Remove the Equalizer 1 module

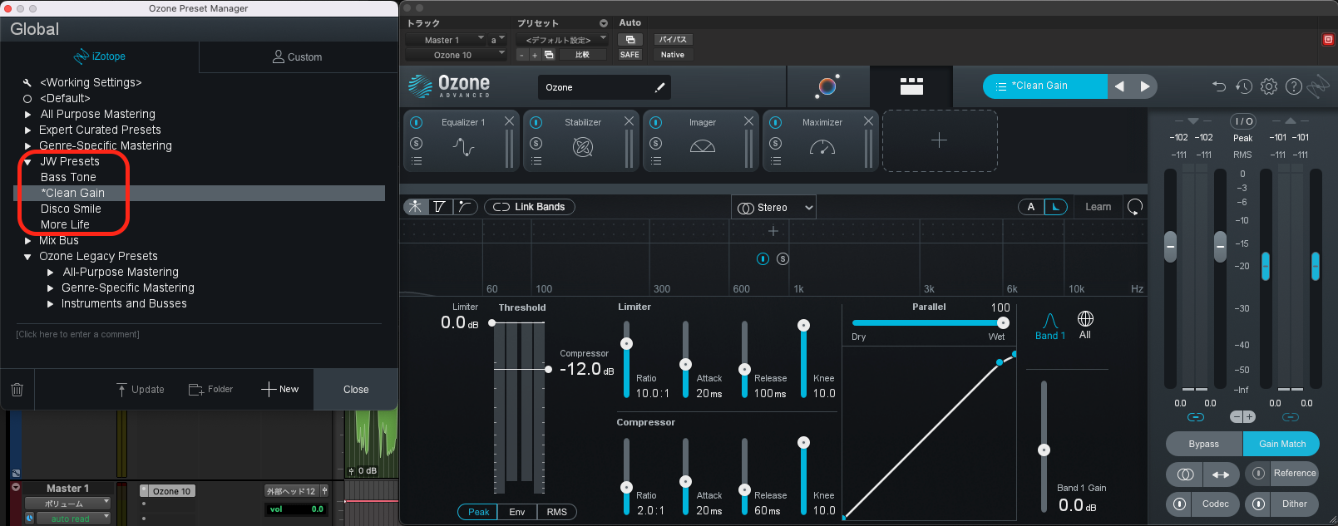pyautogui.click(x=510, y=121)
